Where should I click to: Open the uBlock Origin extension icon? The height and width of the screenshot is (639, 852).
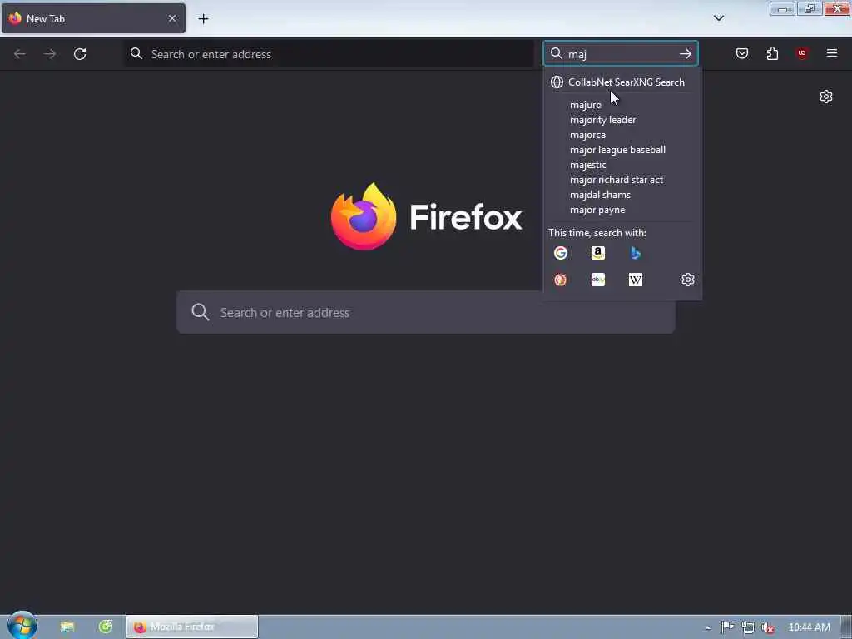[x=802, y=53]
